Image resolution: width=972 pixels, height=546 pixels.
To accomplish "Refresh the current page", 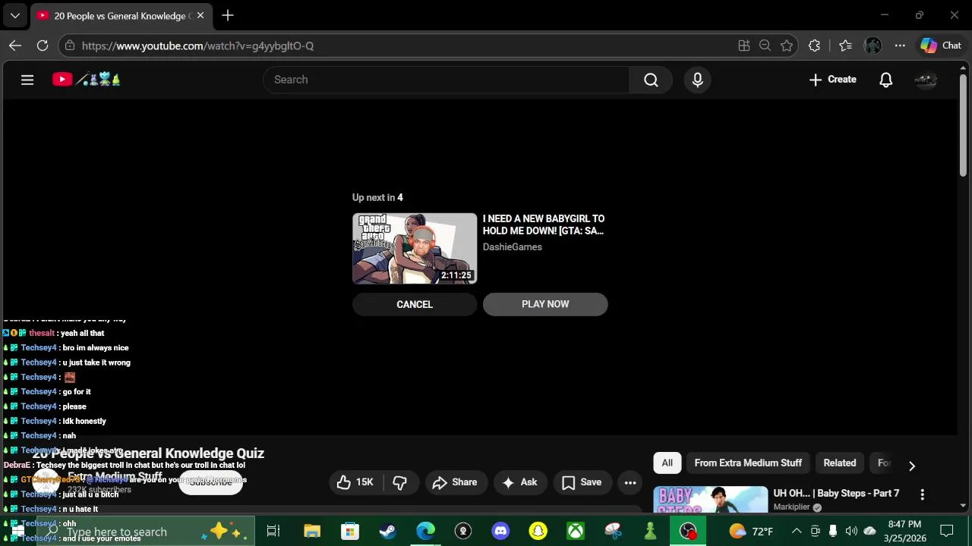I will (43, 45).
